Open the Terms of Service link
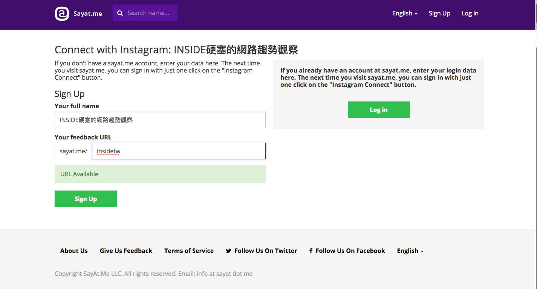Viewport: 537px width, 289px height. tap(189, 251)
